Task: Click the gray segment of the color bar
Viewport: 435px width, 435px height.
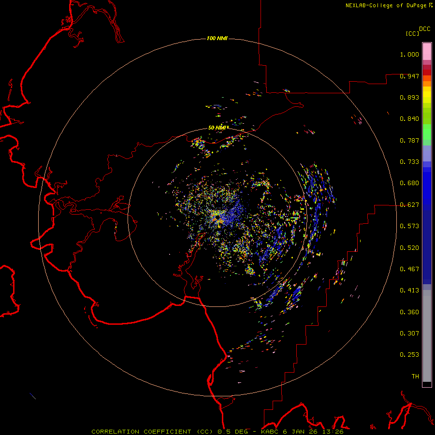Action: pos(427,336)
